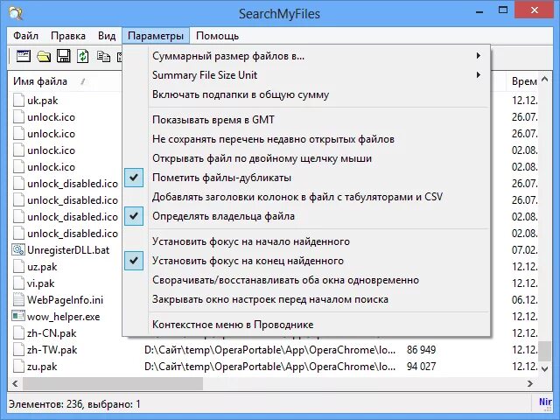
Task: Uncheck Определять владельца файла
Action: 306,216
